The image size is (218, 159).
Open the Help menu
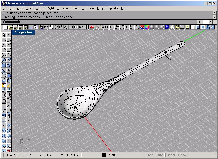pyautogui.click(x=124, y=8)
